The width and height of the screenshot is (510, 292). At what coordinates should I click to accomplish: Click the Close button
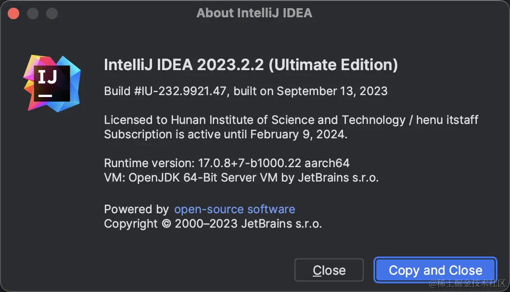pyautogui.click(x=329, y=270)
